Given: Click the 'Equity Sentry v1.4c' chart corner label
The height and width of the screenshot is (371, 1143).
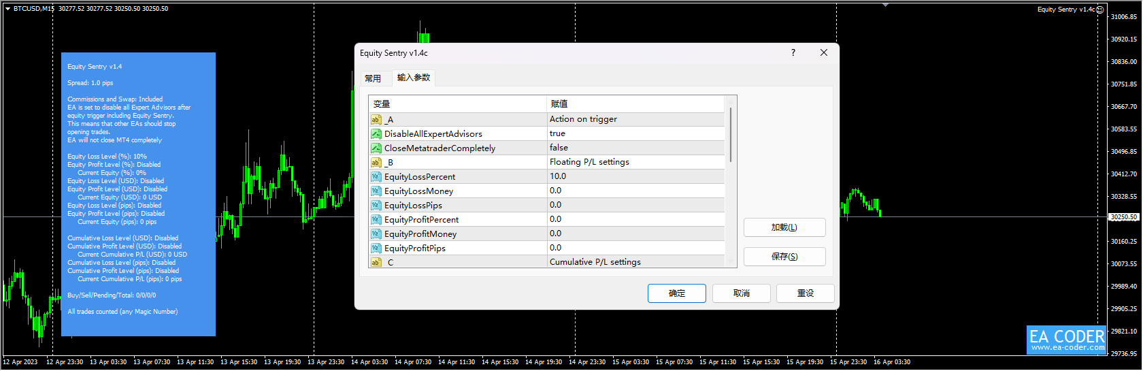Looking at the screenshot, I should (x=1065, y=10).
